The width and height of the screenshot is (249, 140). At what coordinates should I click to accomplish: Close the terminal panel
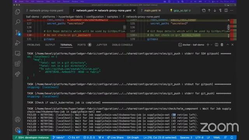(233, 45)
